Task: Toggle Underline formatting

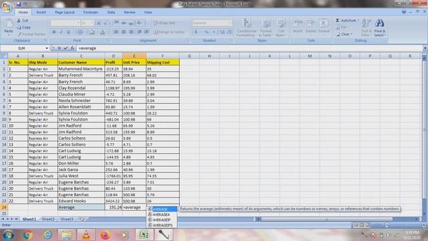Action: click(x=68, y=32)
